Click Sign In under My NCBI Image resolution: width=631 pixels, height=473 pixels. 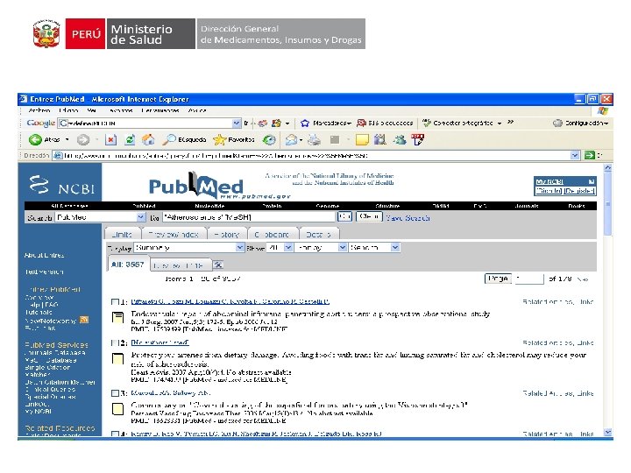(x=549, y=191)
